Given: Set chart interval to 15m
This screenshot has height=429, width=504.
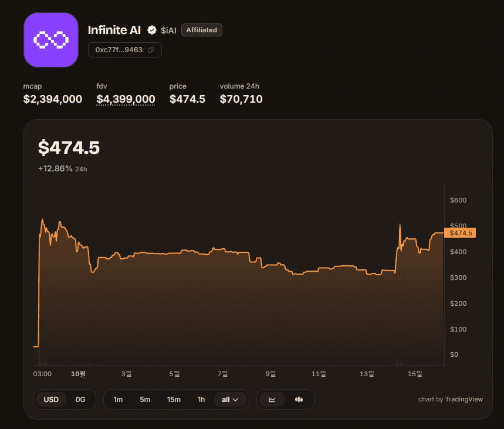Looking at the screenshot, I should [174, 400].
